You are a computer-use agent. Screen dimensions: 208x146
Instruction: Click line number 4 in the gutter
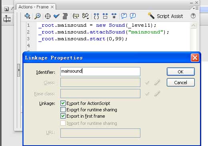(x=28, y=45)
